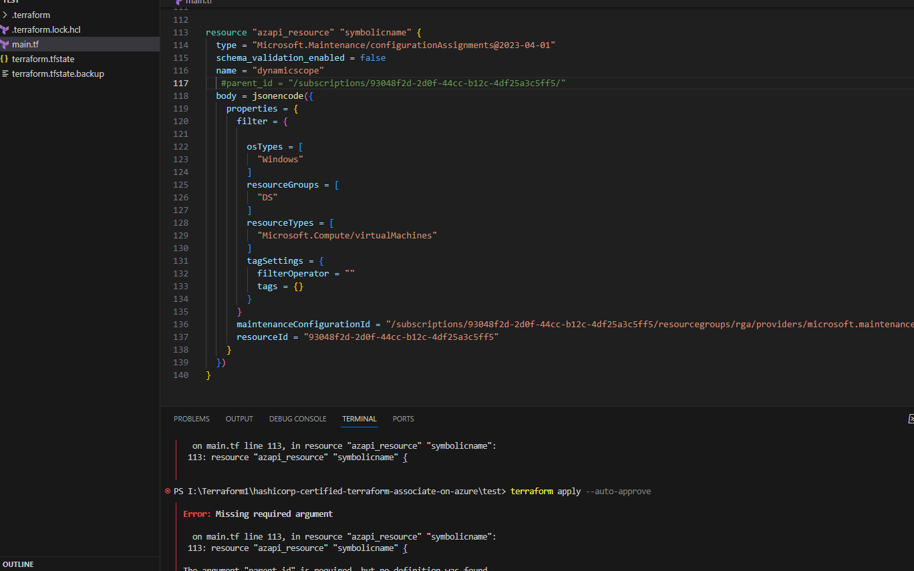Click the "DS" string value
This screenshot has width=914, height=571.
pyautogui.click(x=267, y=197)
